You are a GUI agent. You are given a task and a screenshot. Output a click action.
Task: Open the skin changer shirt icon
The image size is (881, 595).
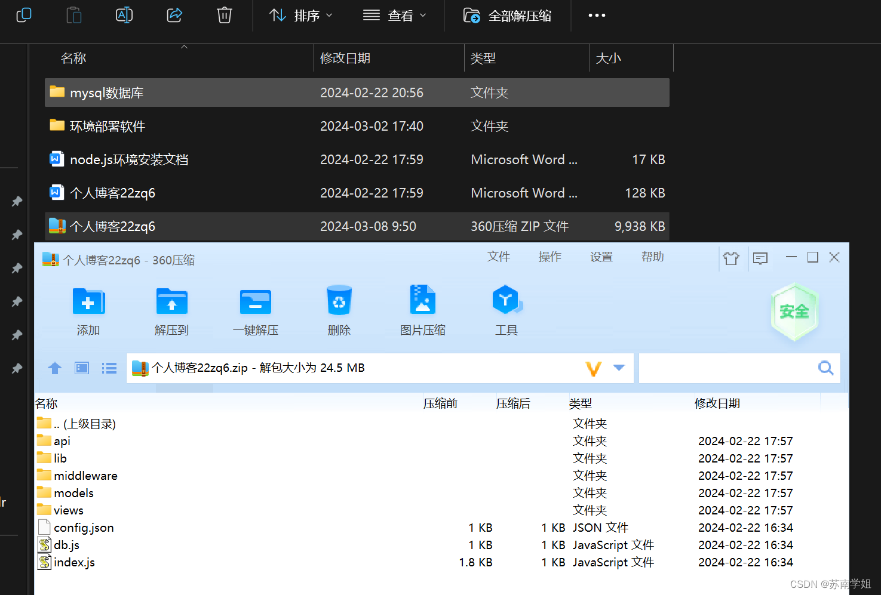click(x=731, y=258)
